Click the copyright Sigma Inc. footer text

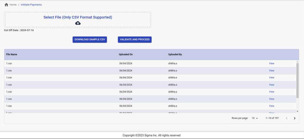[152, 135]
